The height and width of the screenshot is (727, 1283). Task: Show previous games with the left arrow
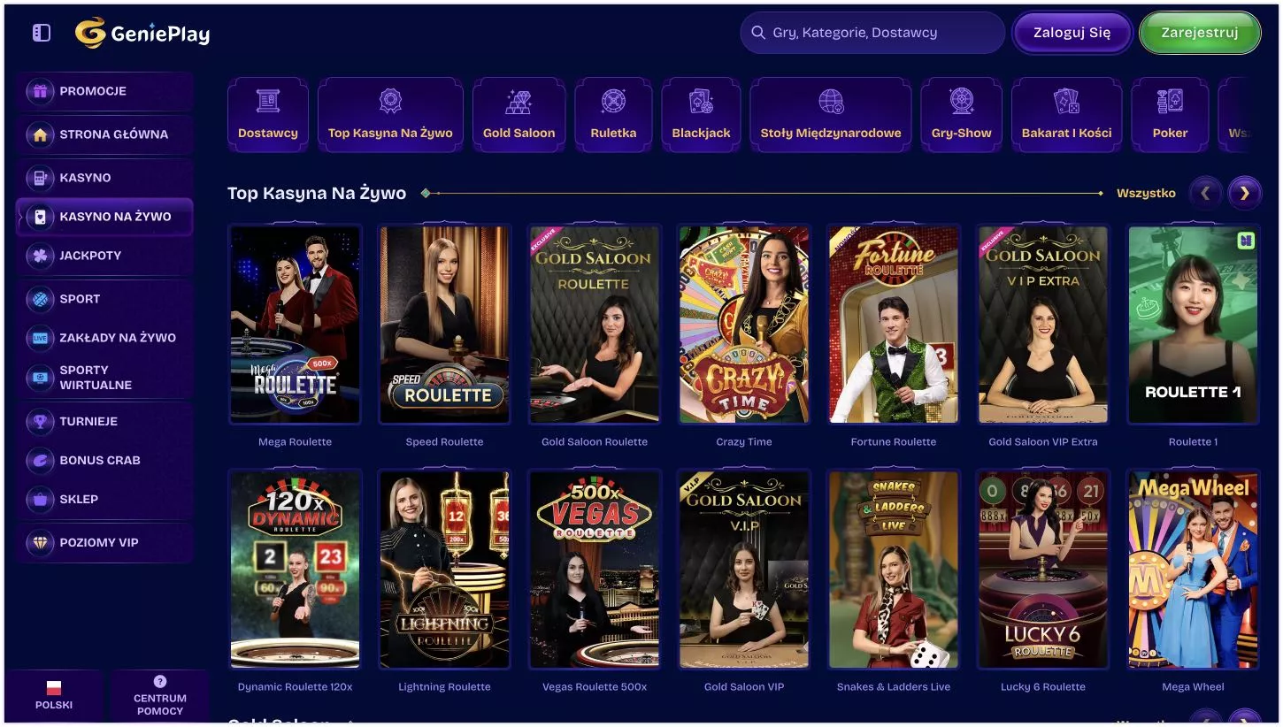[1205, 193]
